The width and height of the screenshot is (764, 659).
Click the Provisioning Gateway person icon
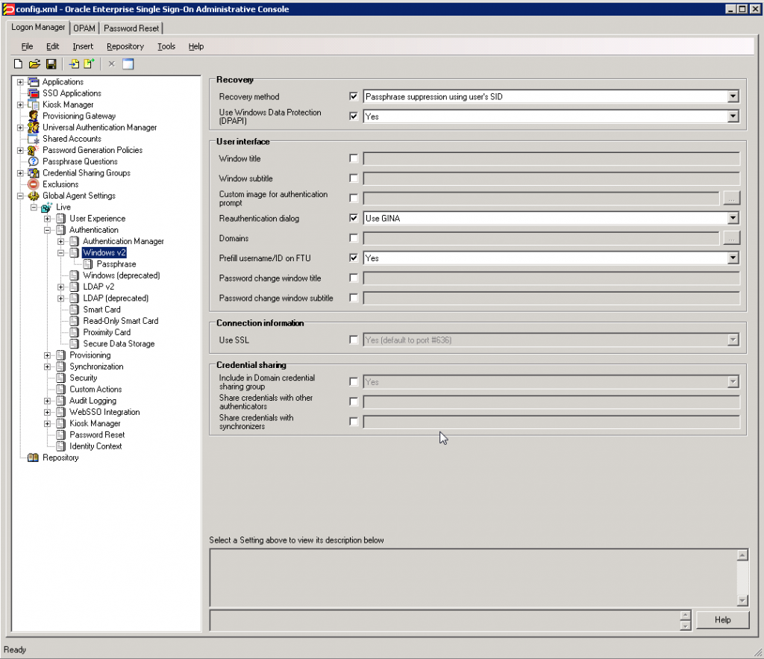click(x=33, y=116)
